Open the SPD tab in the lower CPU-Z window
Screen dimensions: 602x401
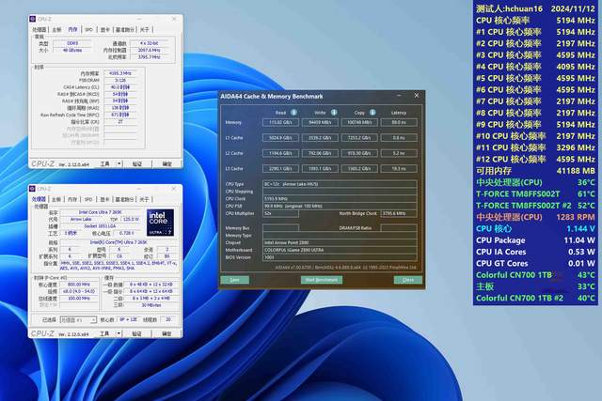pyautogui.click(x=88, y=199)
